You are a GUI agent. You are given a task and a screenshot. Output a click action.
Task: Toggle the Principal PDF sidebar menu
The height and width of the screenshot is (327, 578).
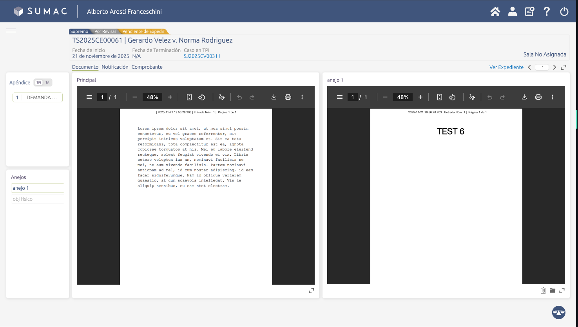pyautogui.click(x=89, y=97)
